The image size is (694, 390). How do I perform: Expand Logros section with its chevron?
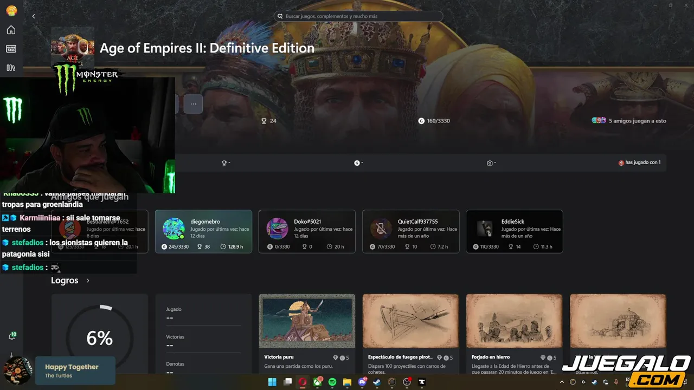pyautogui.click(x=88, y=281)
